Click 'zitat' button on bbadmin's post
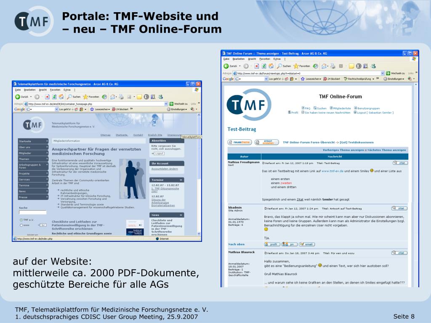431x323 pixels. 399,208
